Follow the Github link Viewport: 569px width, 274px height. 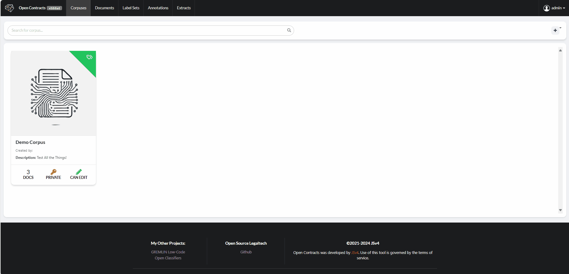pyautogui.click(x=246, y=252)
